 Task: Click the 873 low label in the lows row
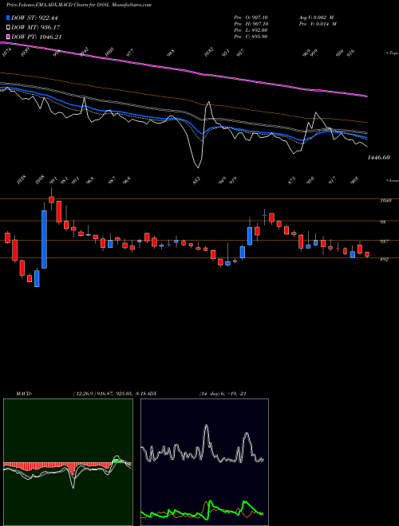pos(292,180)
